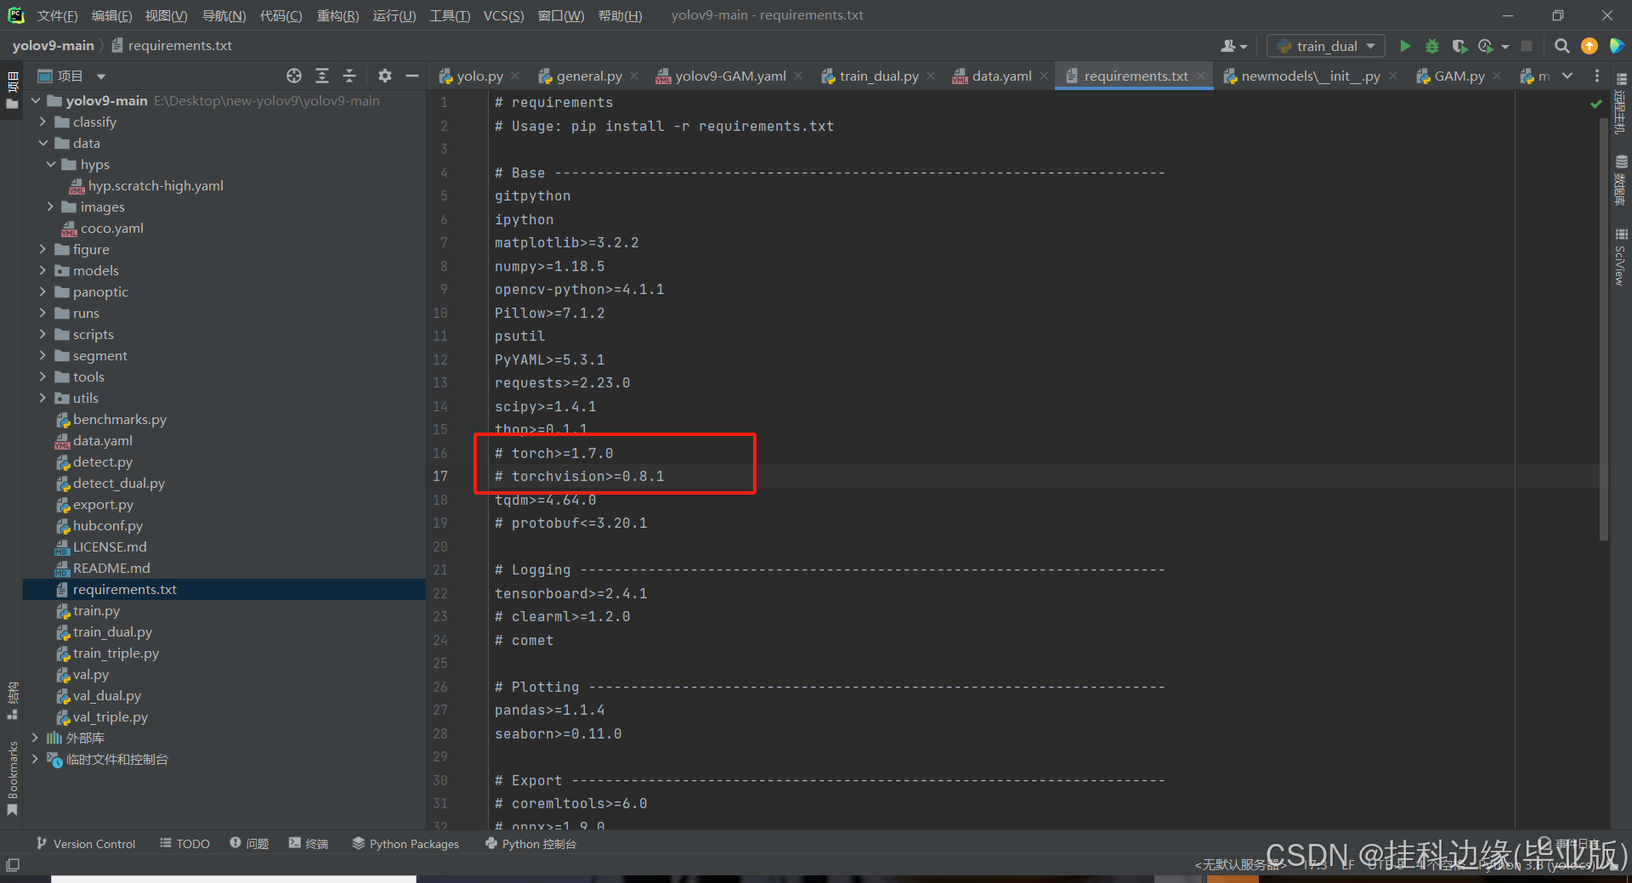Open the 编辑(E) menu
Viewport: 1632px width, 883px height.
pos(112,15)
